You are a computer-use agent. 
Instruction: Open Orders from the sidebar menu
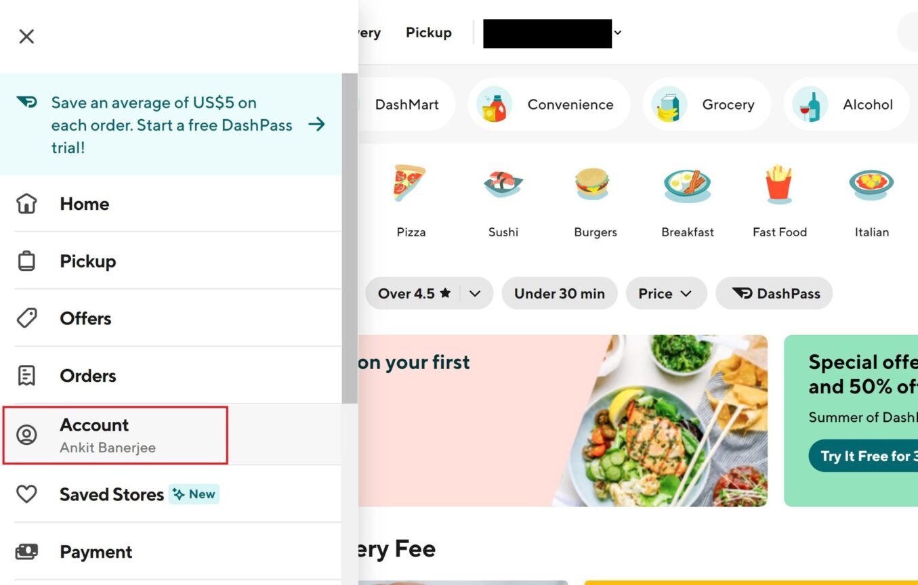87,375
